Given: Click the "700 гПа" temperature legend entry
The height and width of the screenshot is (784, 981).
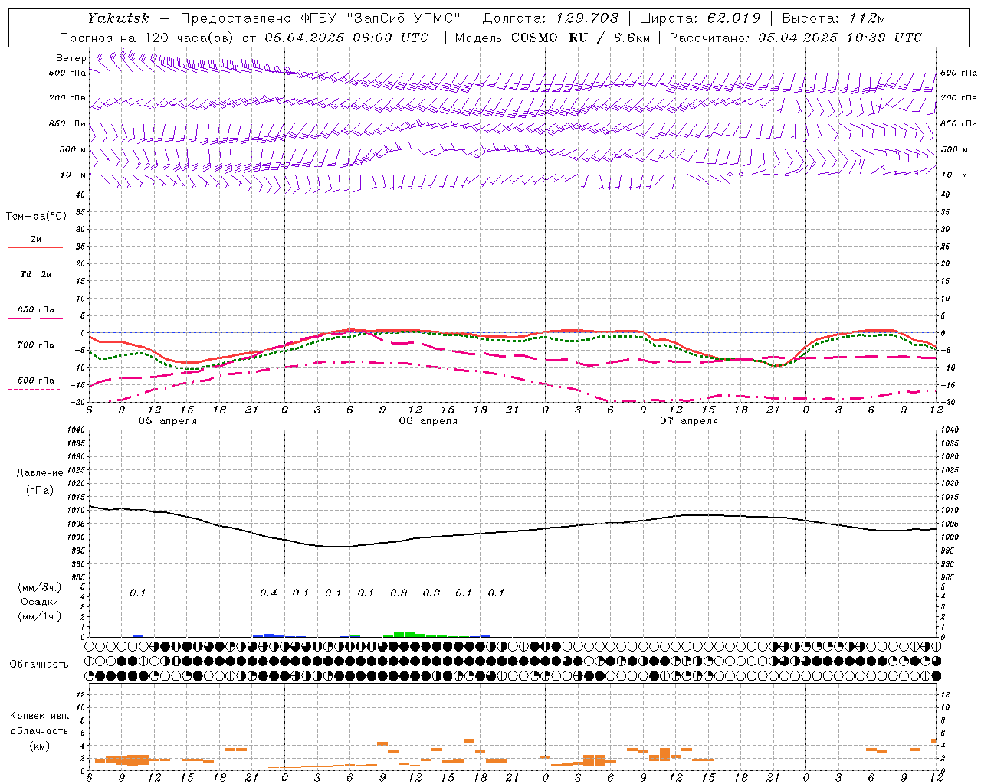Looking at the screenshot, I should click(x=36, y=345).
